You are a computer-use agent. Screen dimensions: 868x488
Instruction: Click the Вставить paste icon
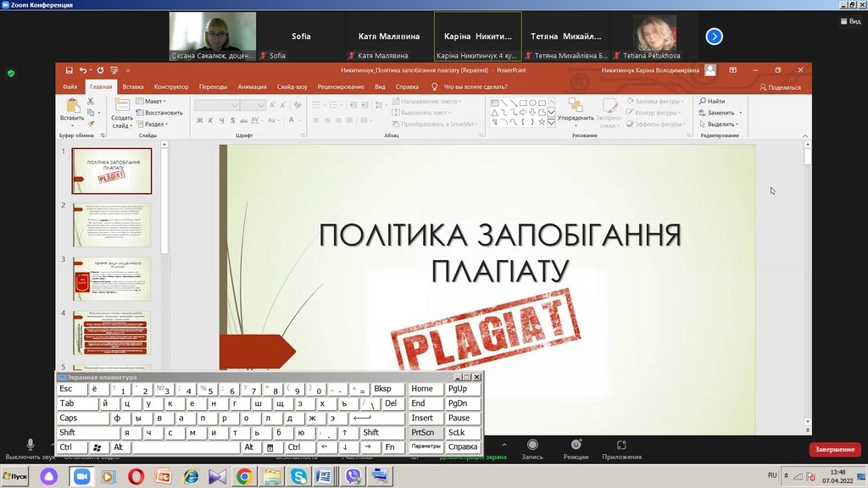pyautogui.click(x=72, y=108)
